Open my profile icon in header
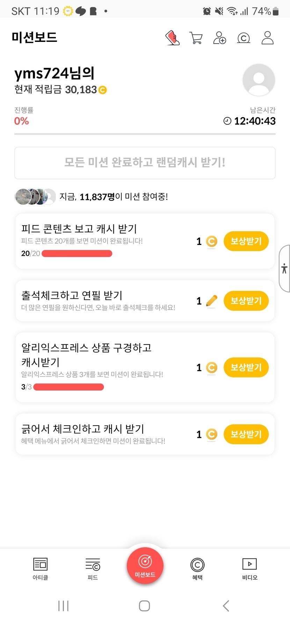This screenshot has height=622, width=290. coord(267,38)
